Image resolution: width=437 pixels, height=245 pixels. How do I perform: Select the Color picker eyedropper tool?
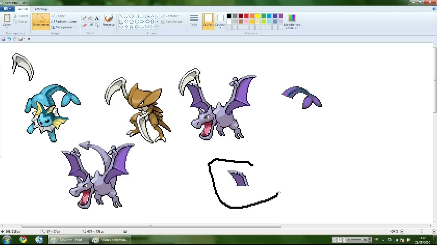(90, 25)
